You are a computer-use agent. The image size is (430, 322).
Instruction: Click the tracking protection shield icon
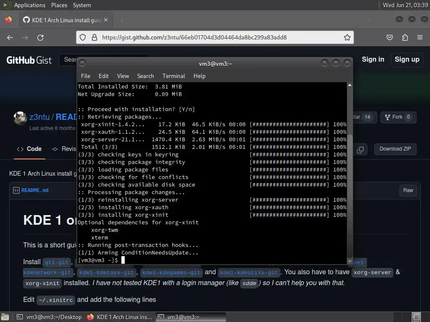pyautogui.click(x=83, y=37)
